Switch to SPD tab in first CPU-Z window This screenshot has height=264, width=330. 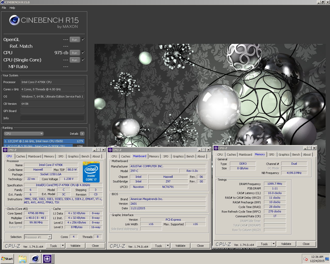[61, 156]
